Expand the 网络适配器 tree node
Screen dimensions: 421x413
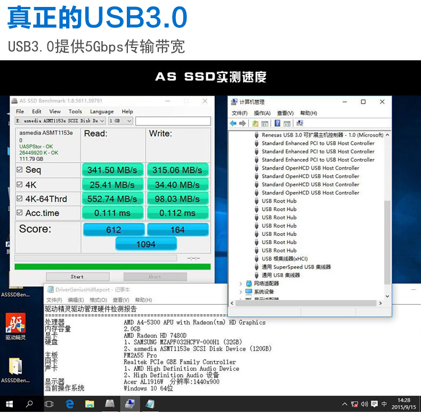coord(240,283)
